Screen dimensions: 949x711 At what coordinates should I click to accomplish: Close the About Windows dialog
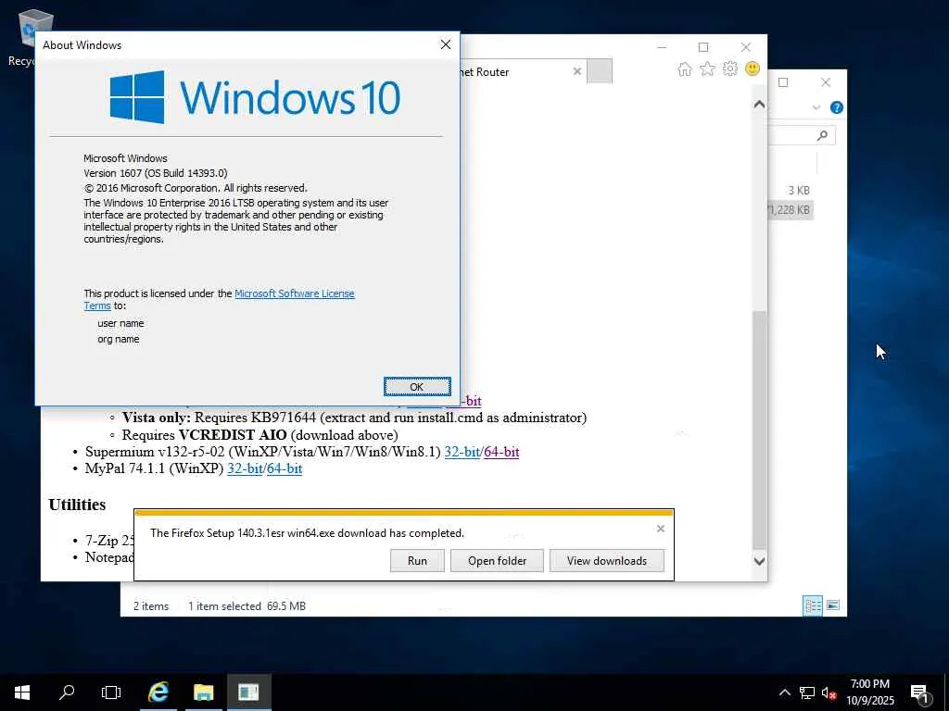pyautogui.click(x=446, y=44)
